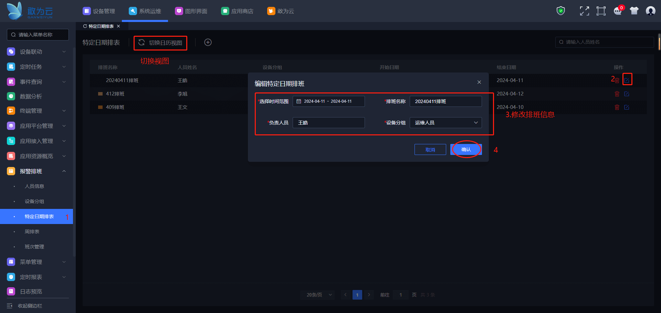
Task: Edit the 409排班 row
Action: click(627, 107)
